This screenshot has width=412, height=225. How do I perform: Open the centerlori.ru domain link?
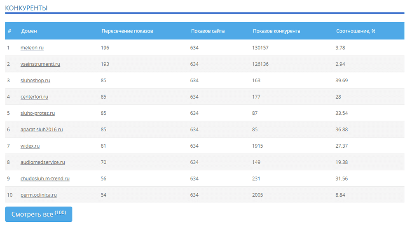(35, 97)
